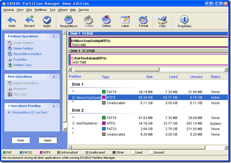The width and height of the screenshot is (231, 163).
Task: Click Delete Partition in sidebar
Action: tap(20, 48)
